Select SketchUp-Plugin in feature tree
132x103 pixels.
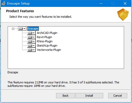click(x=47, y=46)
